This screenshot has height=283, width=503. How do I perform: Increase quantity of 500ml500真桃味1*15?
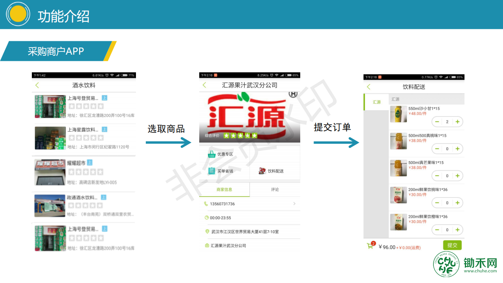457,149
